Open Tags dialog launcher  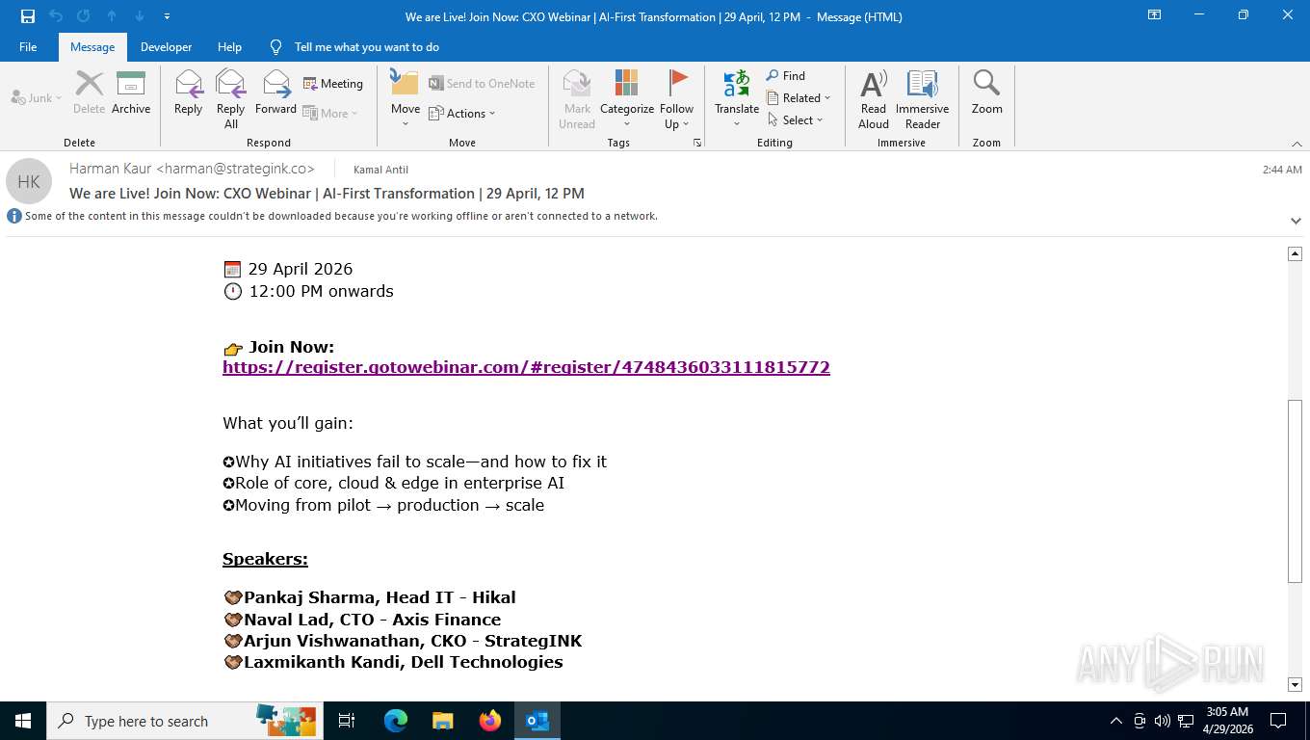coord(697,143)
